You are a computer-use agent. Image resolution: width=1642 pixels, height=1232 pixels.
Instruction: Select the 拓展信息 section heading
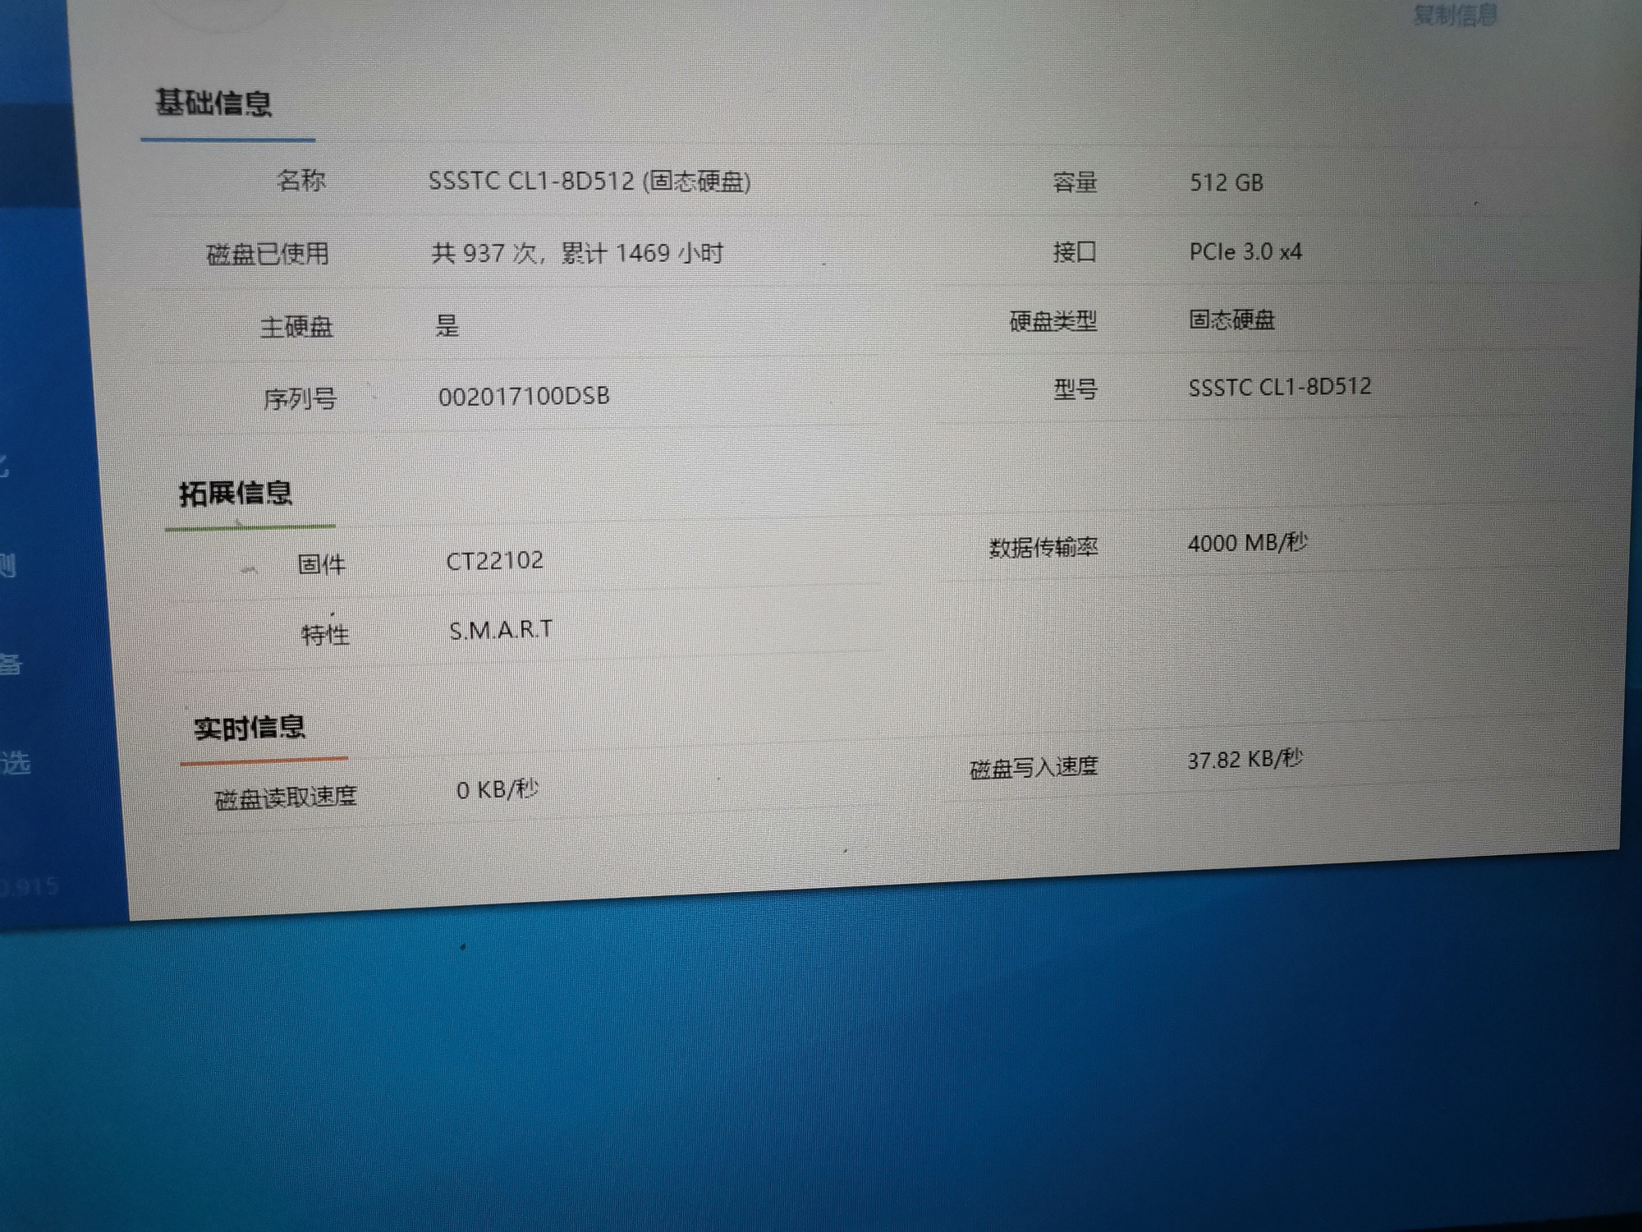coord(236,493)
